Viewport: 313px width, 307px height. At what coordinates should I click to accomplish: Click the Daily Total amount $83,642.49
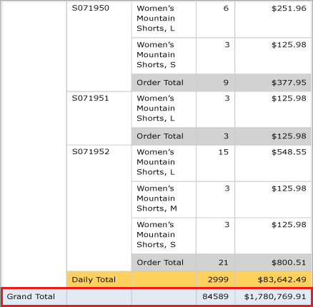273,279
